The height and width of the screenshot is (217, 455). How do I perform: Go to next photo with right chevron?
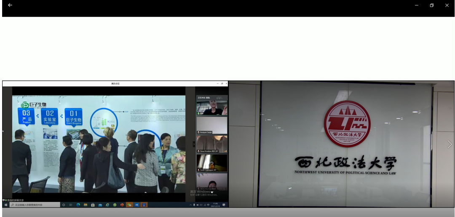point(449,144)
